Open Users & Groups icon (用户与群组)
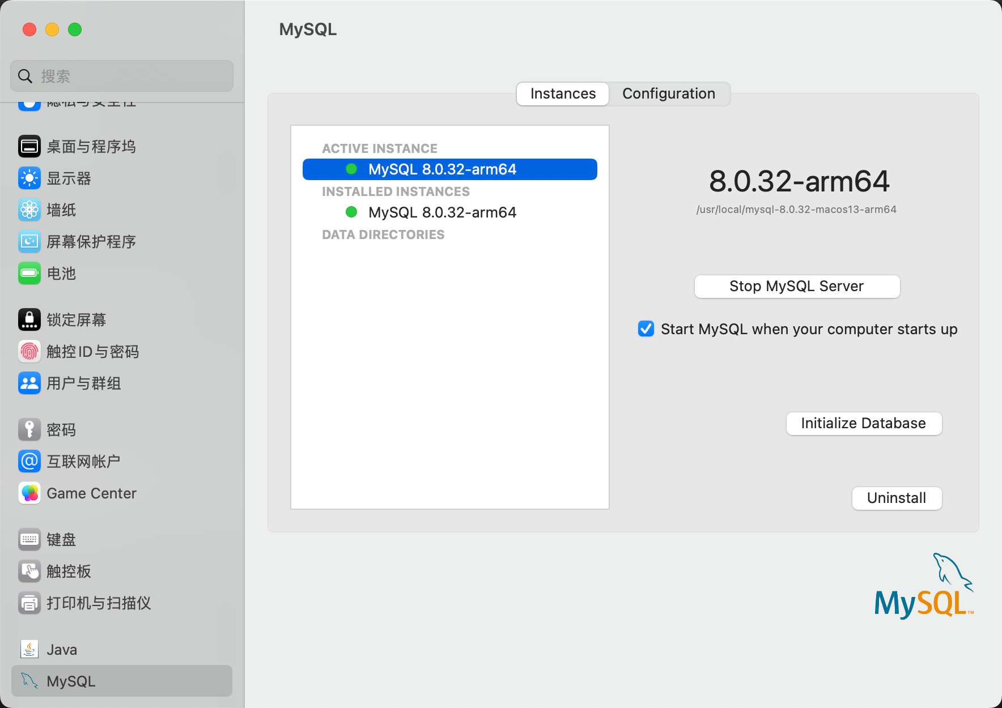 tap(29, 383)
